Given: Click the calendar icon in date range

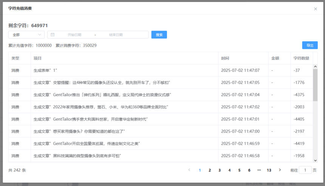Looking at the screenshot, I should pyautogui.click(x=53, y=35).
